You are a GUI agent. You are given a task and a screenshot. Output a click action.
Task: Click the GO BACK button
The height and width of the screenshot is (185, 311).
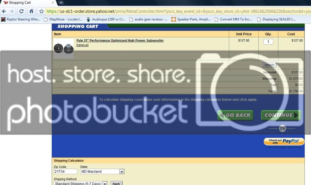(235, 115)
